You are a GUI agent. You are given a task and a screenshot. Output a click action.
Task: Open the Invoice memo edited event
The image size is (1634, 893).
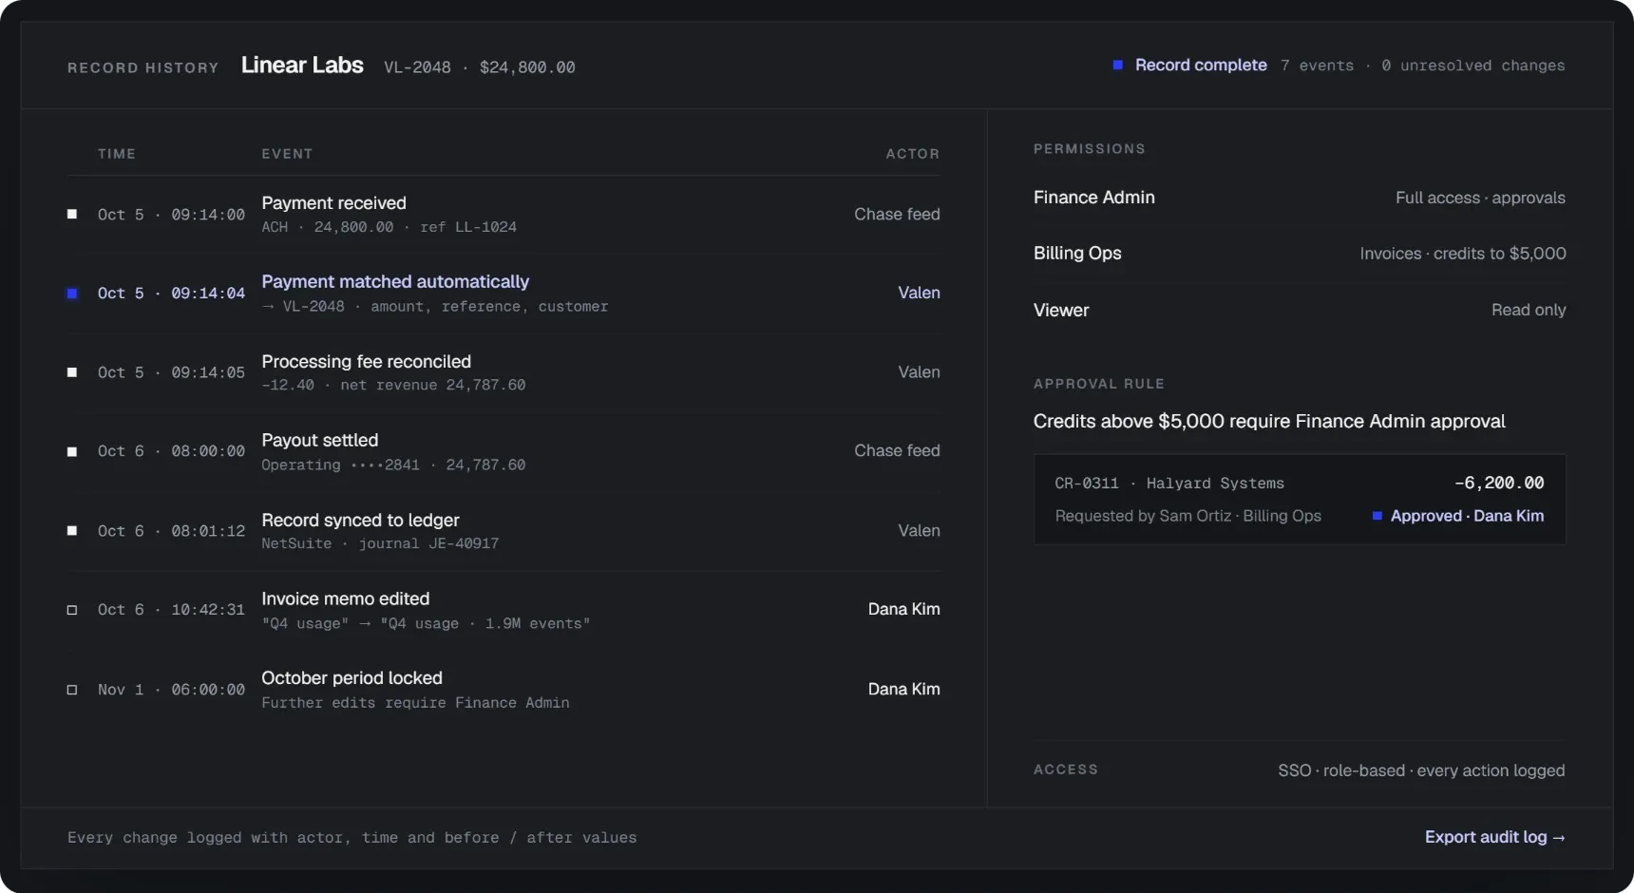tap(345, 598)
